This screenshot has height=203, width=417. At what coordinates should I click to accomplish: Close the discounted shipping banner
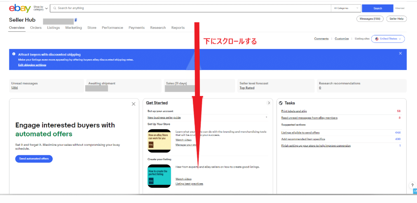[x=400, y=54]
